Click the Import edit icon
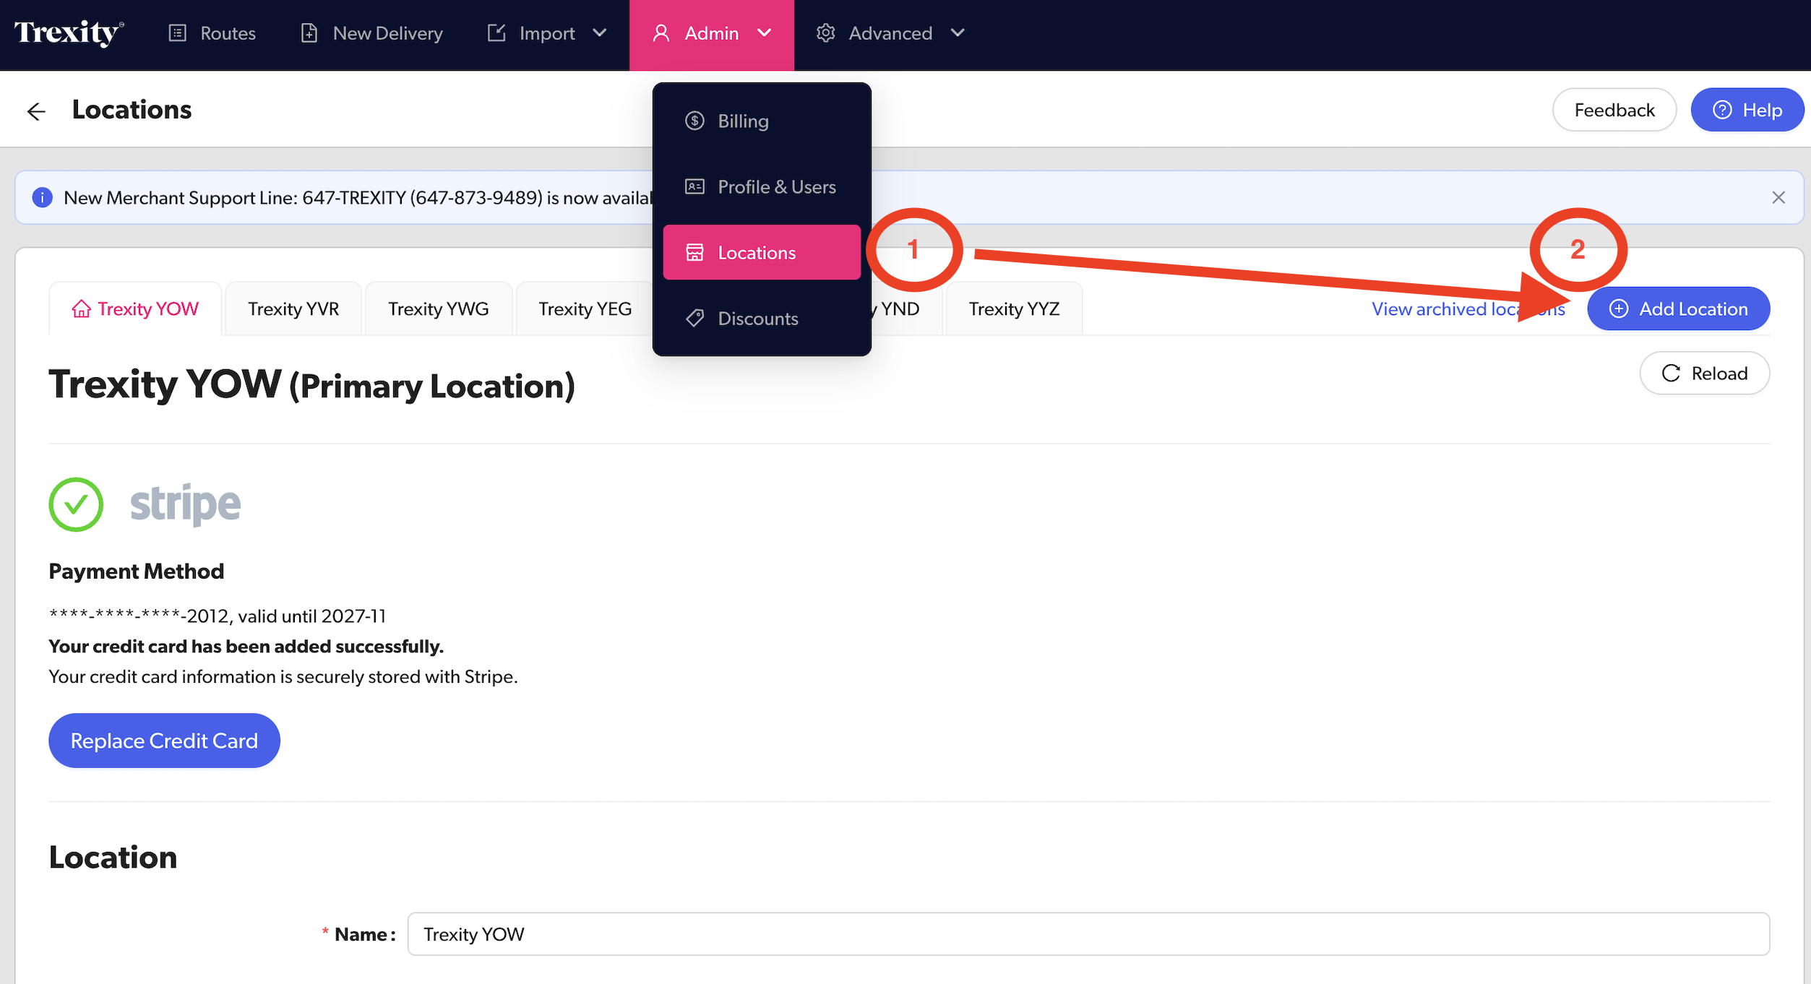 [496, 33]
